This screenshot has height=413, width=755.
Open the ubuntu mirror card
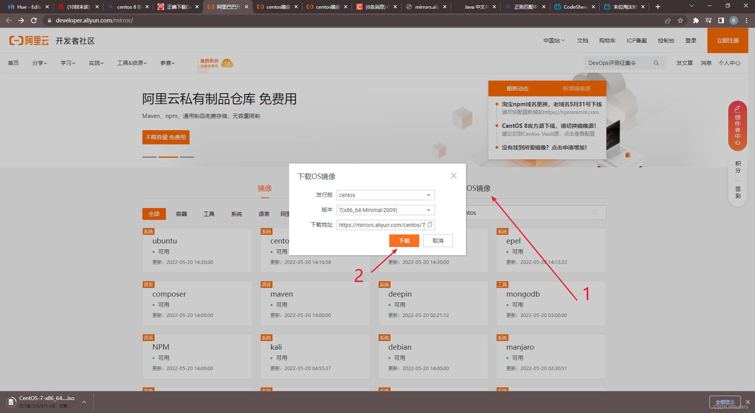197,251
